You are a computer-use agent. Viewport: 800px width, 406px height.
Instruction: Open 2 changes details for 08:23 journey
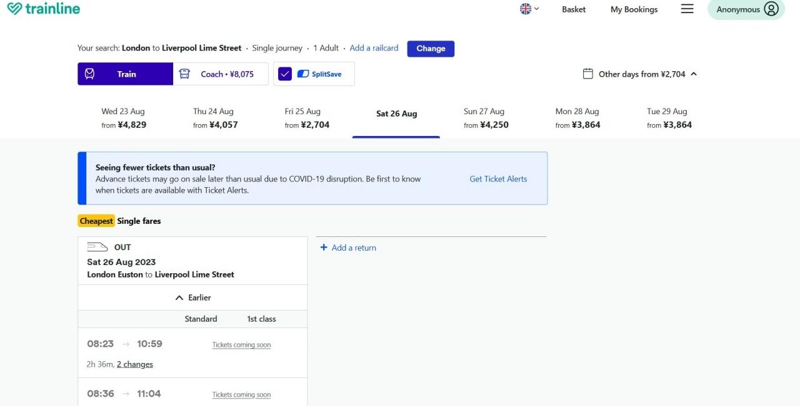[x=135, y=364]
